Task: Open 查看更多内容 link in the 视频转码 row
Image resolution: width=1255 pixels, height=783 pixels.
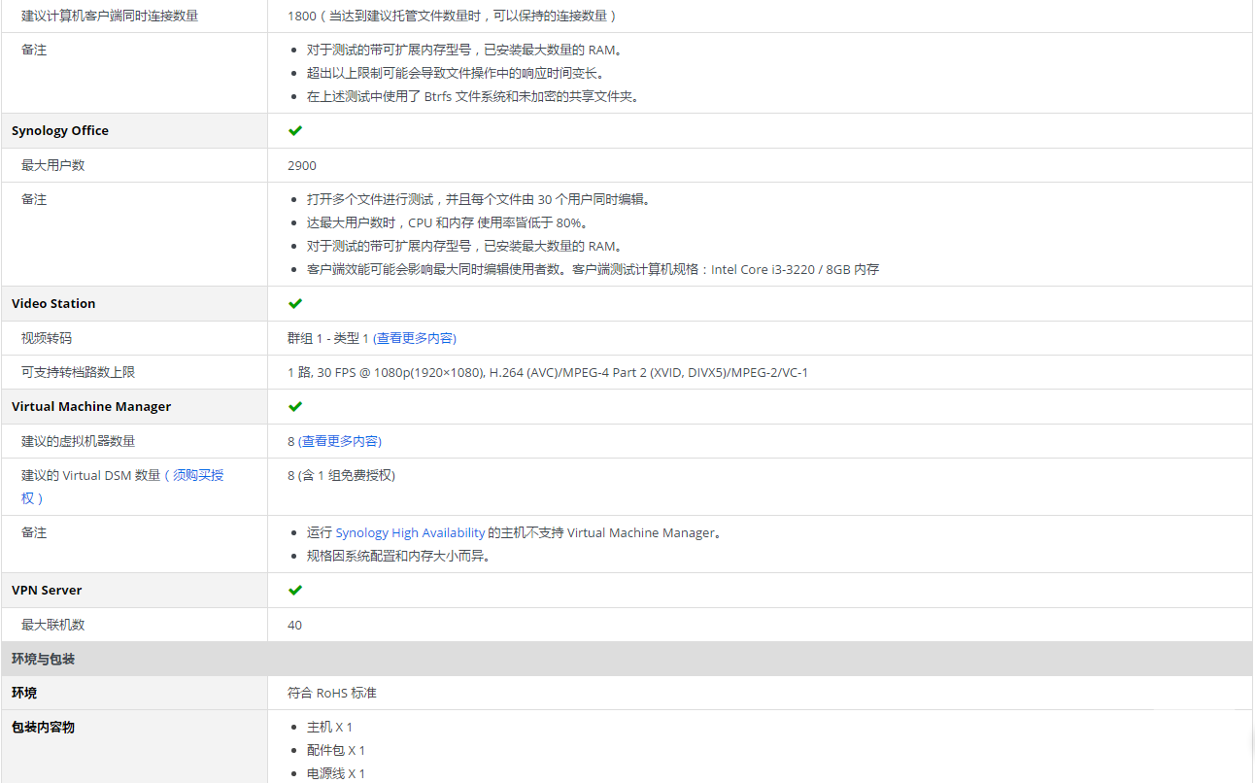Action: [x=415, y=338]
